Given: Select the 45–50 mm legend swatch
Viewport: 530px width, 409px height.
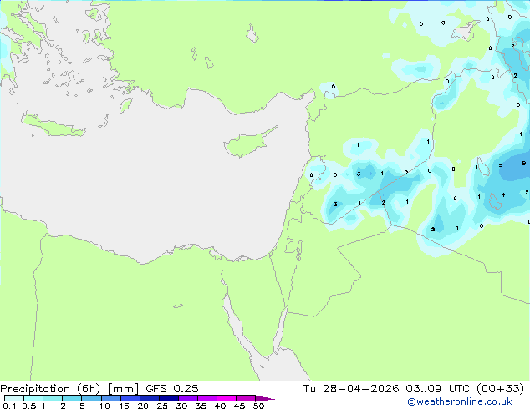Looking at the screenshot, I should tap(246, 398).
